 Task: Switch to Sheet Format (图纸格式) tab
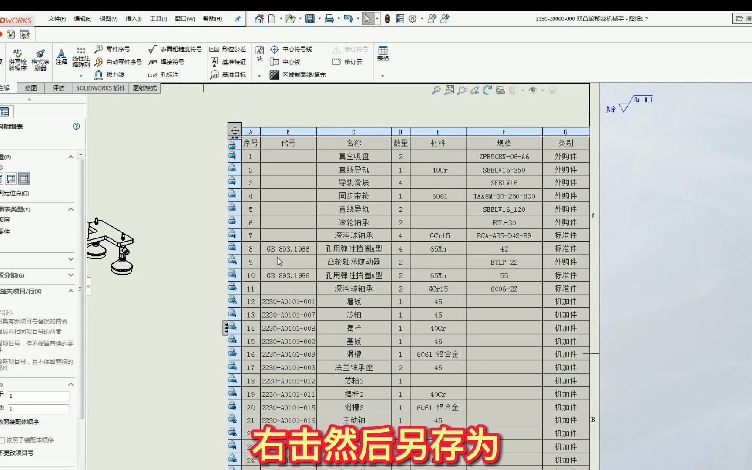pos(145,88)
